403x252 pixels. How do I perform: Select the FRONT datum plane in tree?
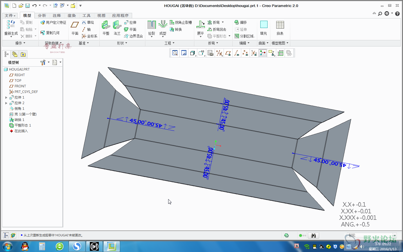18,86
